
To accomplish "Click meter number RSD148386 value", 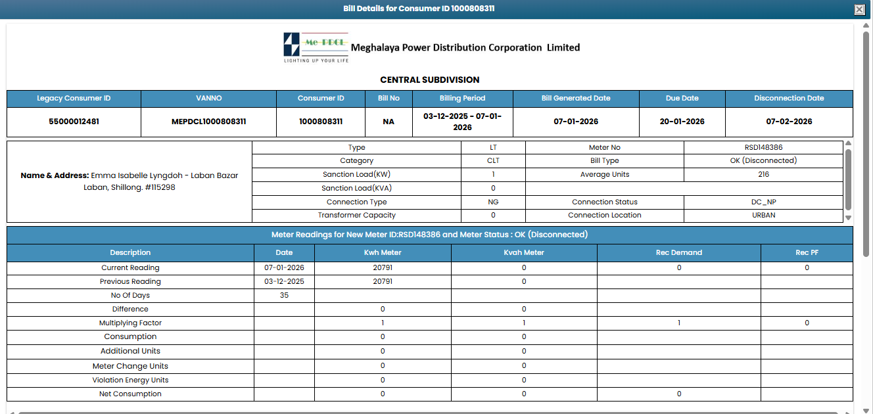I will click(763, 148).
